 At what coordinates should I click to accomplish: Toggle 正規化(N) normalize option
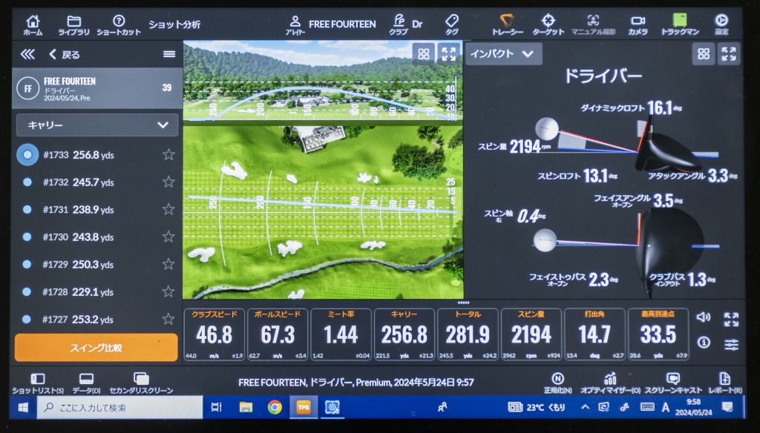[x=558, y=383]
